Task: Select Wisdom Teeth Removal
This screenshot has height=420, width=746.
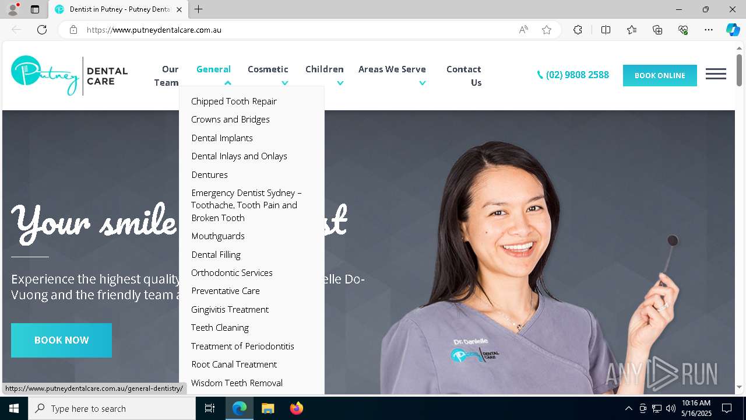Action: tap(237, 383)
